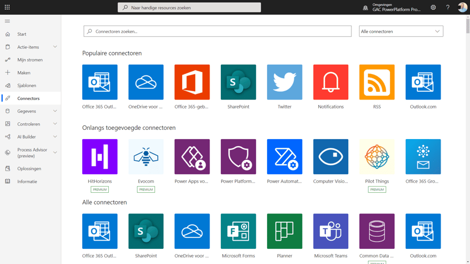Expand the Process Advisor (preview) chevron
The height and width of the screenshot is (264, 470).
[55, 152]
